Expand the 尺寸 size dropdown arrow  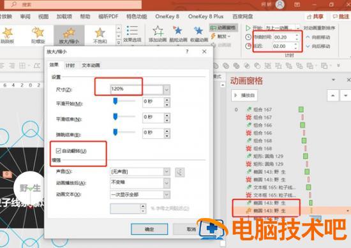tap(167, 90)
